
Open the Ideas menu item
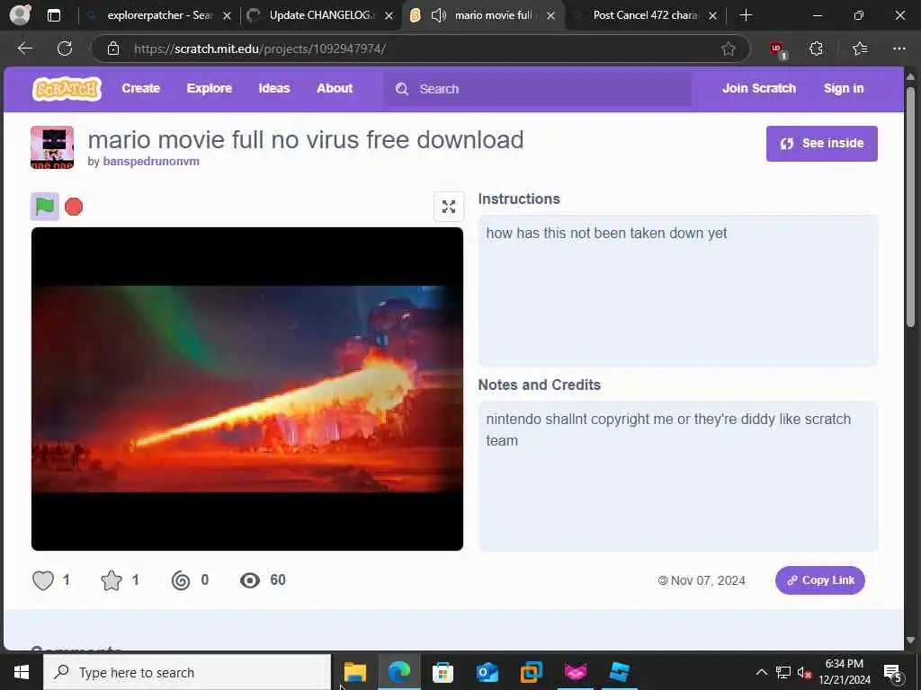[x=274, y=89]
